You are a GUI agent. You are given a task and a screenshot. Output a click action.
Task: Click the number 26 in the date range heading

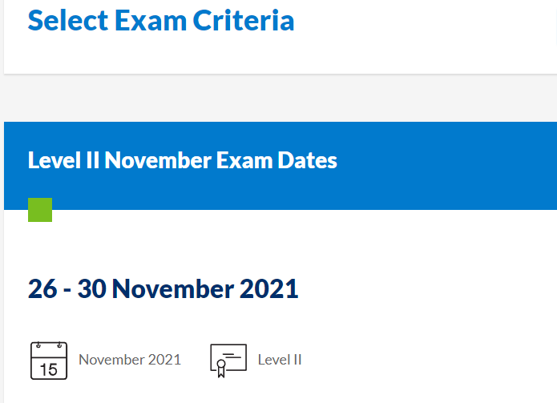pos(42,288)
